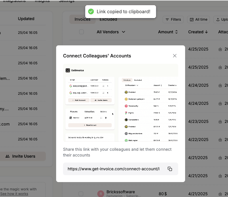Close the Connect Colleagues' Accounts dialog
This screenshot has width=228, height=197.
click(175, 56)
